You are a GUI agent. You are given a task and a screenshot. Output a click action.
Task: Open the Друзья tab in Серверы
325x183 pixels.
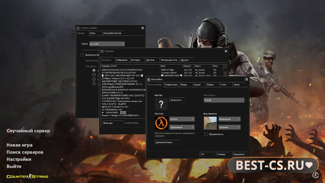pos(187,60)
